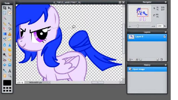Select the Pencil tool
178x100 pixels.
(5, 24)
